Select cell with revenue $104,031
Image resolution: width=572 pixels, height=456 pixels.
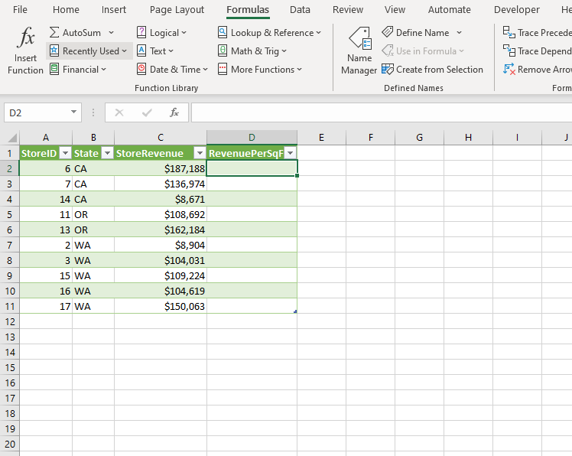coord(161,260)
